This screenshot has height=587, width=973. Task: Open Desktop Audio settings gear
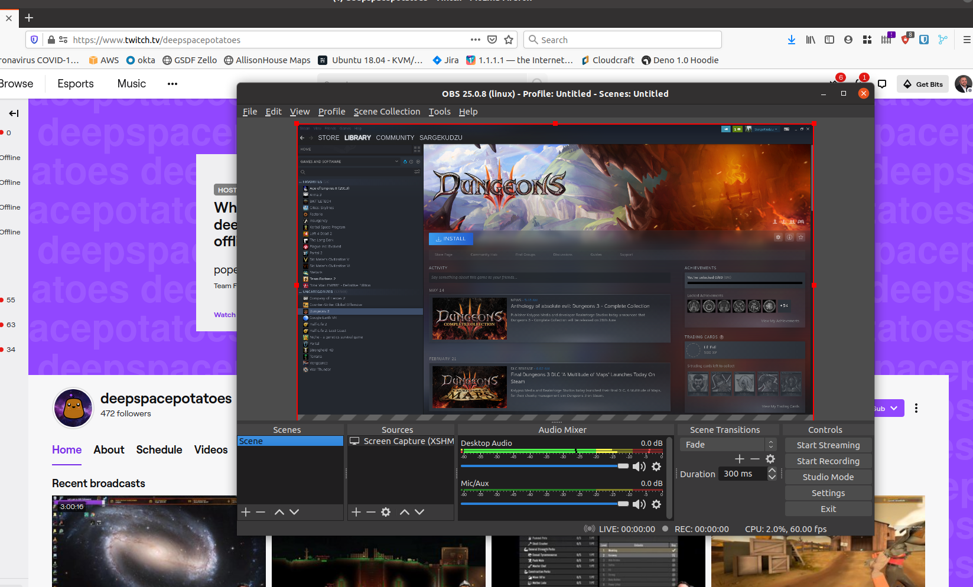point(656,467)
